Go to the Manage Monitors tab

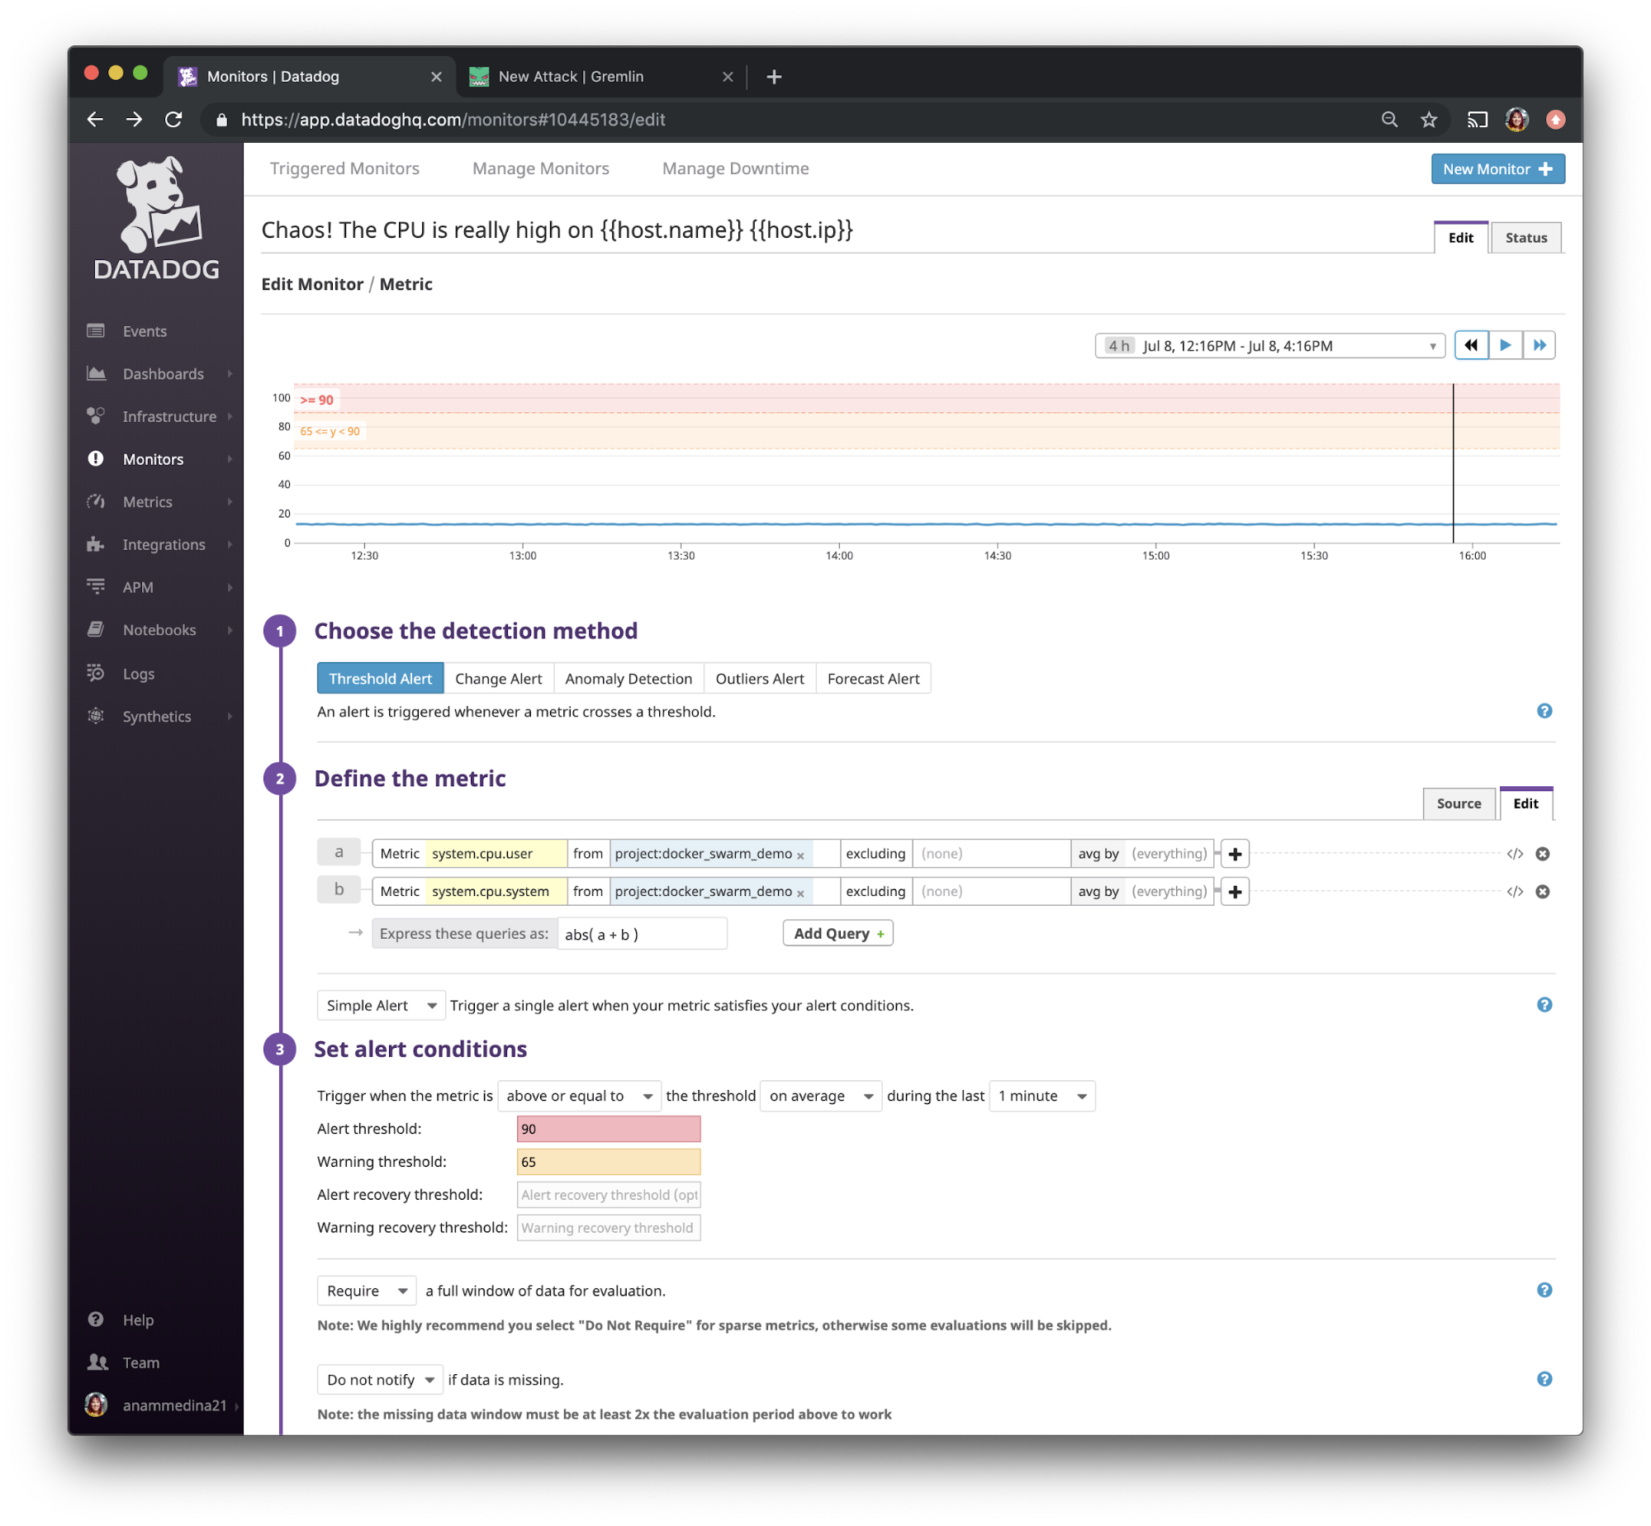[x=541, y=168]
